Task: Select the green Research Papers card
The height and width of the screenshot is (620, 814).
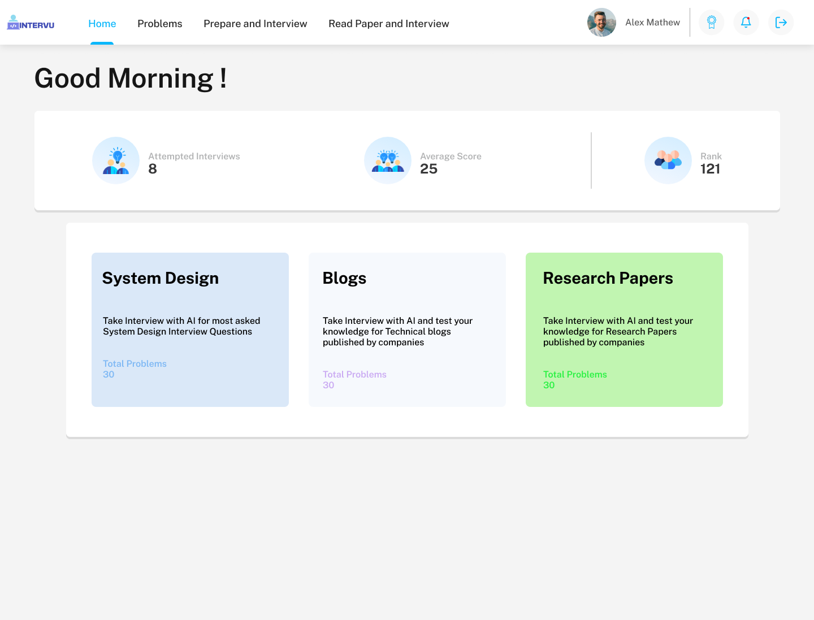Action: coord(624,329)
